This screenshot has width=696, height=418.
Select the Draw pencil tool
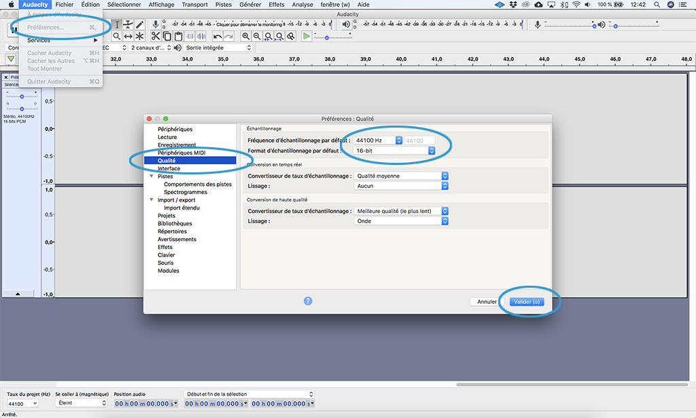139,24
